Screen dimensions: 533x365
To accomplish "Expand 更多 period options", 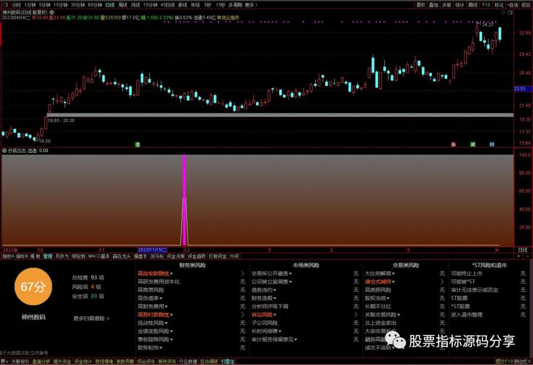I will (251, 5).
